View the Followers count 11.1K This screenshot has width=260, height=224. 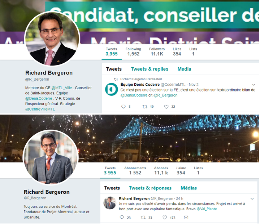(157, 51)
